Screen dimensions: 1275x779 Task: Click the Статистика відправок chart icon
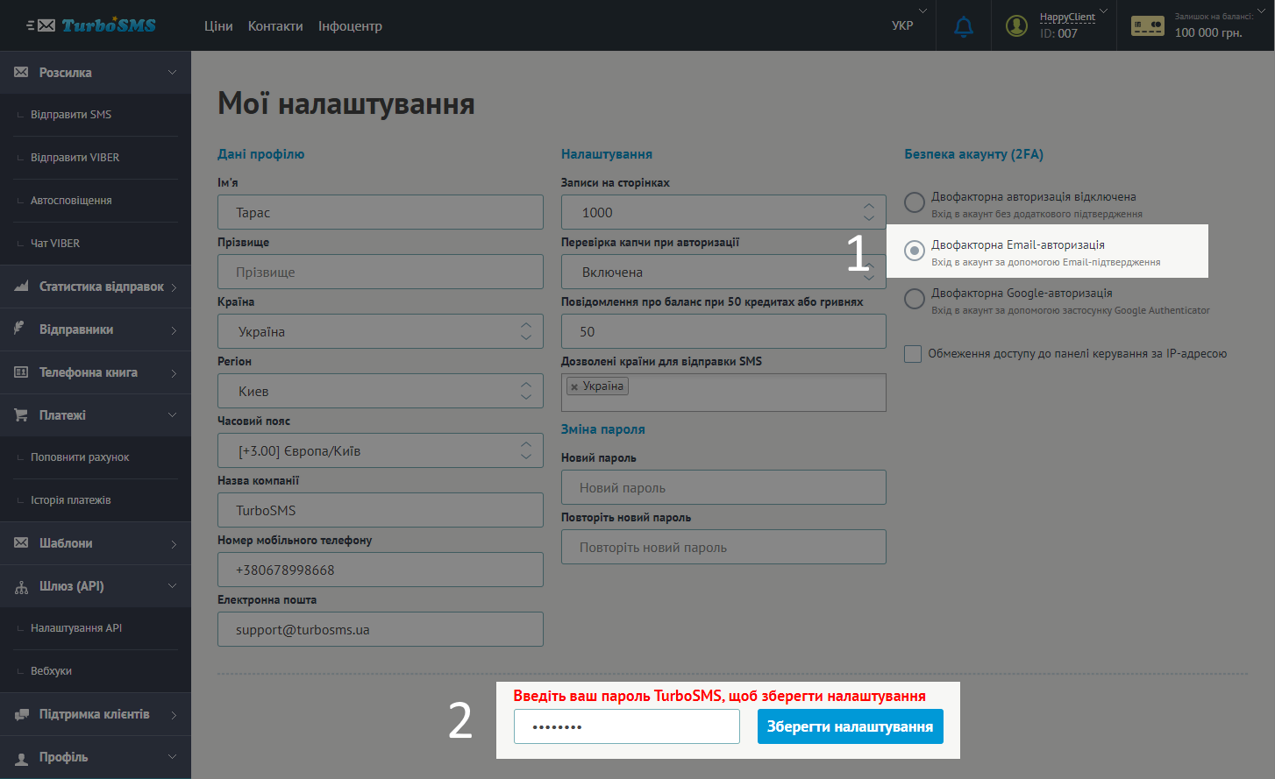[21, 287]
